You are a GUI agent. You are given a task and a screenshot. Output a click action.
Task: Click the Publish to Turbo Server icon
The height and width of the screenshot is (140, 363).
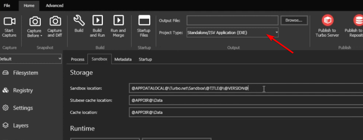(327, 20)
